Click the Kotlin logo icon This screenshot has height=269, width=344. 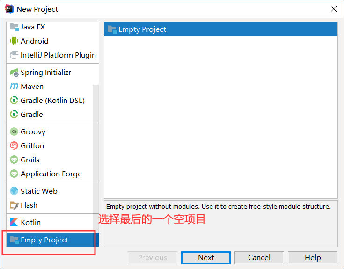[x=14, y=222]
